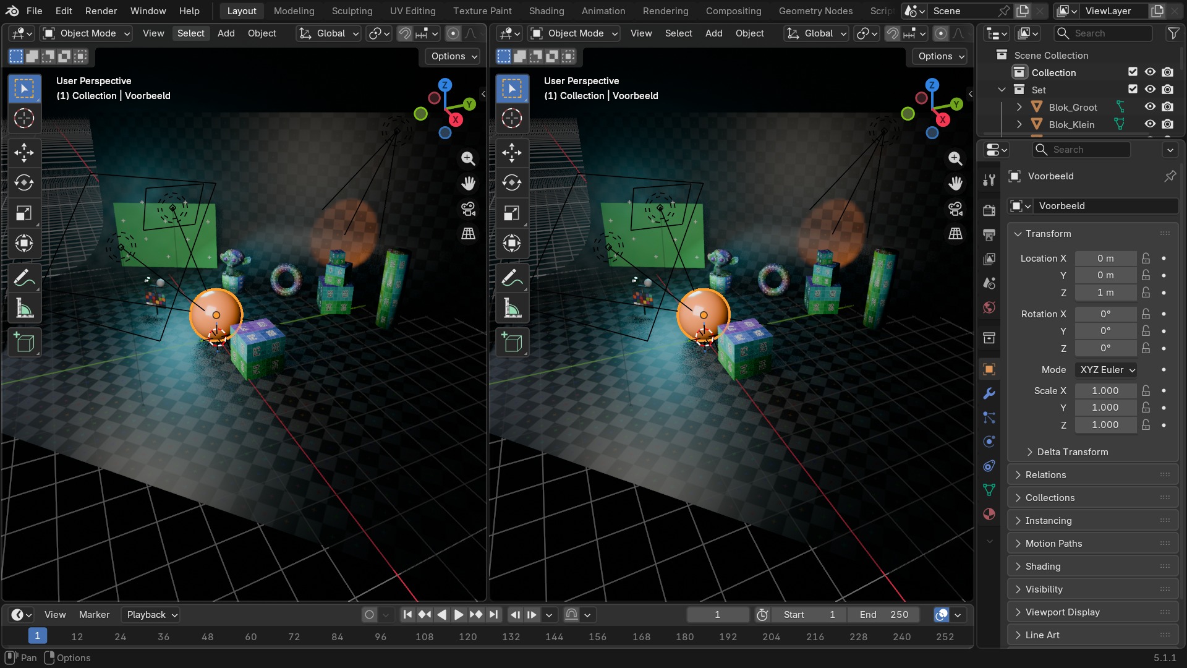Select the Rotate tool in left viewport
This screenshot has height=668, width=1187.
coord(24,182)
